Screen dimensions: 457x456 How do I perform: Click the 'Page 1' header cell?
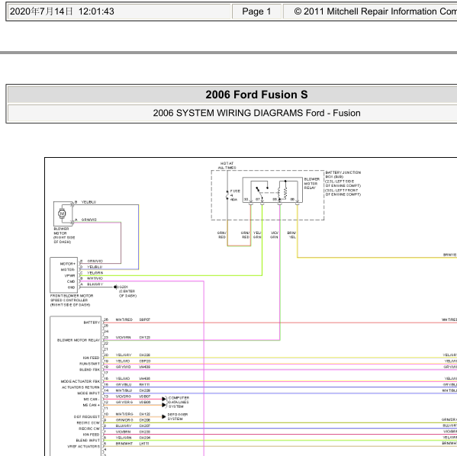[x=256, y=11]
